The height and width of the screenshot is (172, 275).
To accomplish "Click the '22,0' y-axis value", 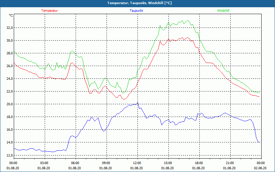I will [10, 92].
